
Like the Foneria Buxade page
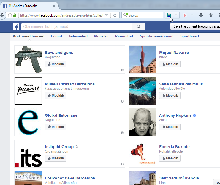(x=170, y=158)
